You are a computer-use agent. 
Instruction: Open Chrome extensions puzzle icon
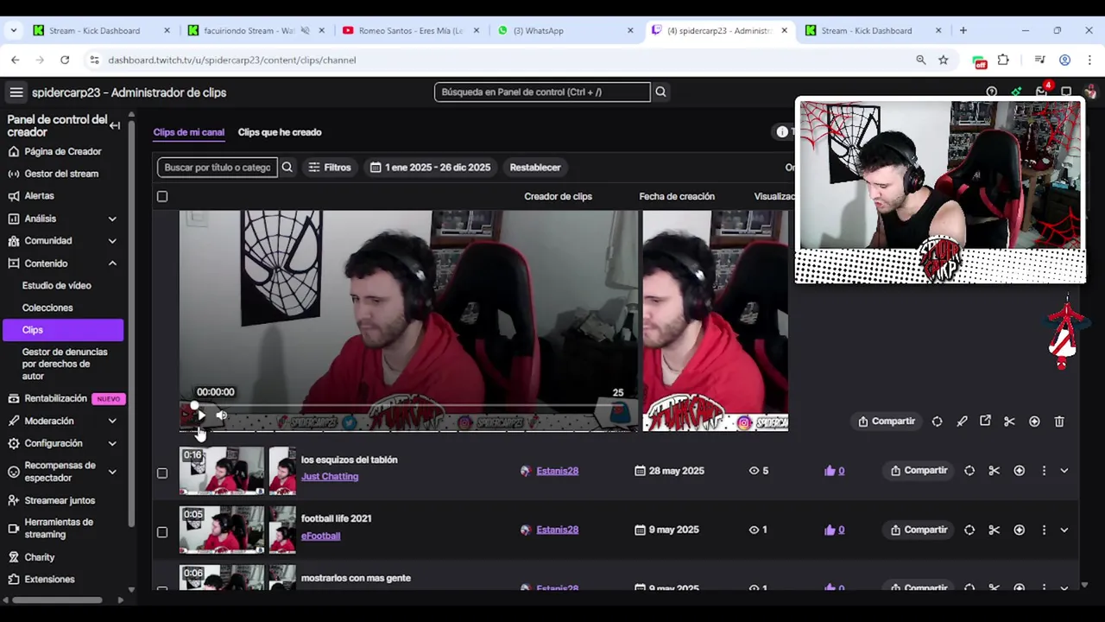1003,60
